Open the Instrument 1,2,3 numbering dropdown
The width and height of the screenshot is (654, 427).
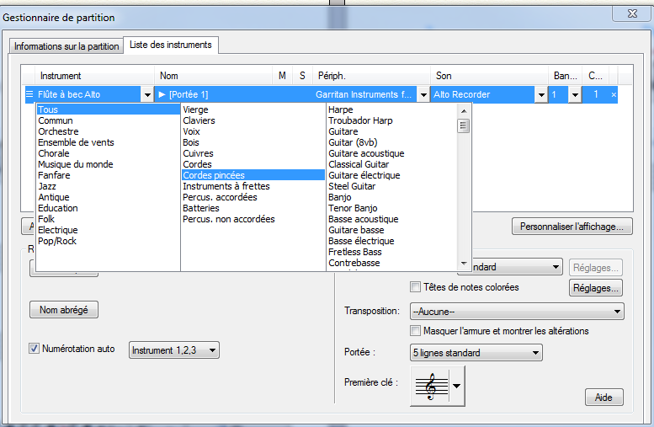(x=173, y=350)
